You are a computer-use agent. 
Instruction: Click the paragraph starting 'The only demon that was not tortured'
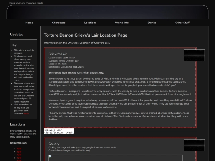coord(119,116)
